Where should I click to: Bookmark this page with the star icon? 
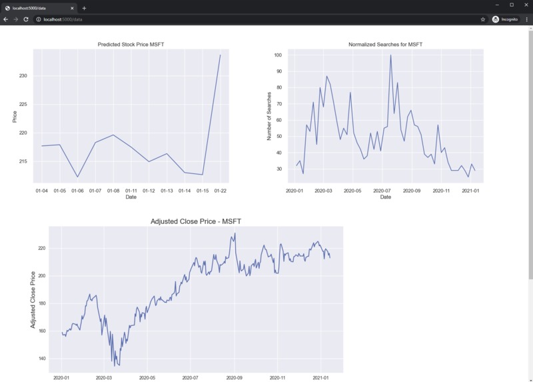[482, 19]
